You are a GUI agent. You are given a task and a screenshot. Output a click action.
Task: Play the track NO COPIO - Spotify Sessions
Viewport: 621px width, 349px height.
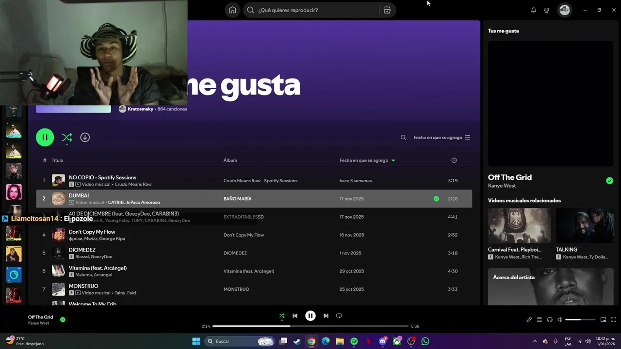pos(102,177)
